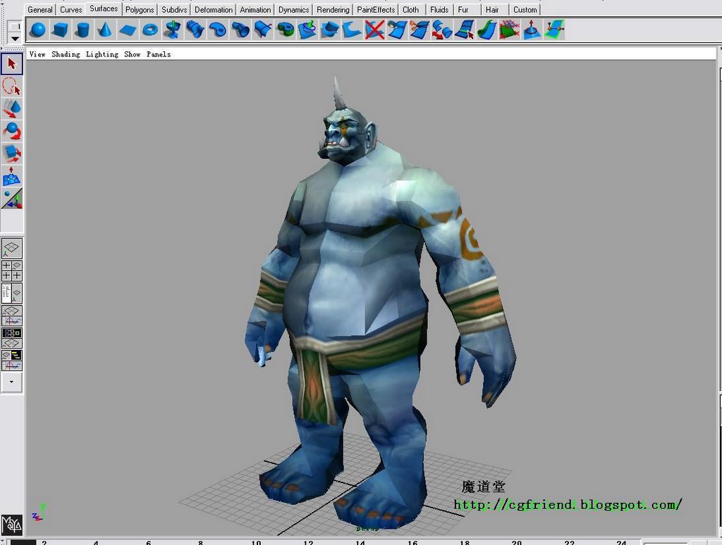Image resolution: width=722 pixels, height=545 pixels.
Task: Click the Loft surface shelf icon
Action: (x=195, y=30)
